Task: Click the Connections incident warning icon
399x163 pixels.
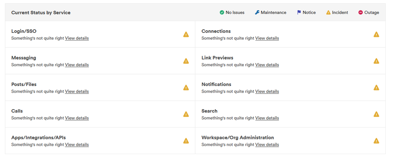Action: (376, 35)
